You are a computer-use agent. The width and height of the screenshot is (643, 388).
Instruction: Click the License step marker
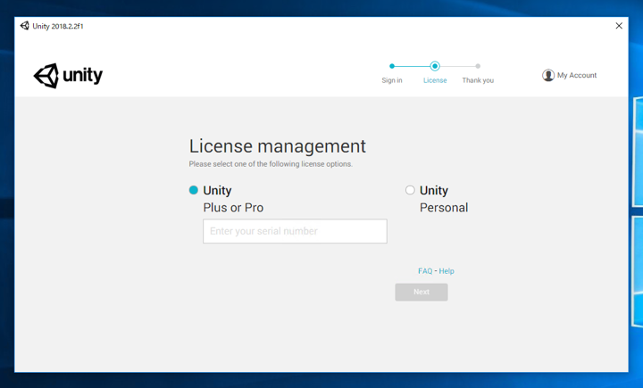click(435, 66)
